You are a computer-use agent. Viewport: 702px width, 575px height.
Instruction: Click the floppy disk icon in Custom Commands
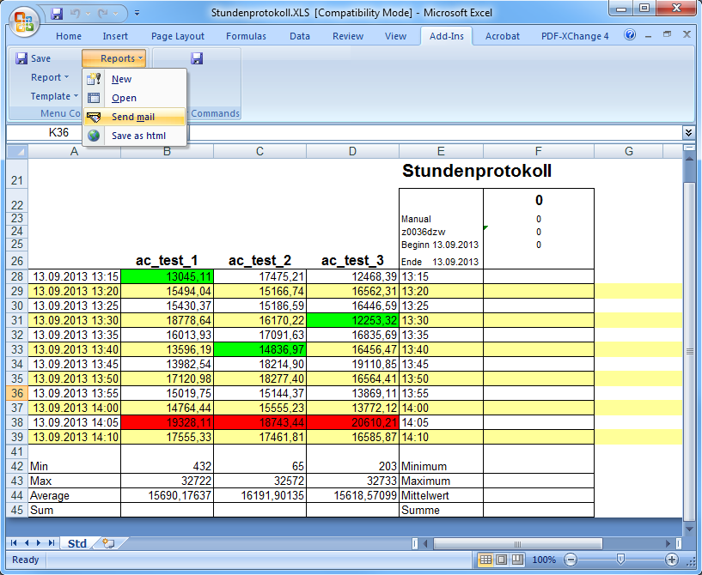tap(197, 58)
